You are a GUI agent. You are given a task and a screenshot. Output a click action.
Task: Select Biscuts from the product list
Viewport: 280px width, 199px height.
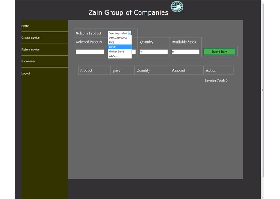pos(120,47)
